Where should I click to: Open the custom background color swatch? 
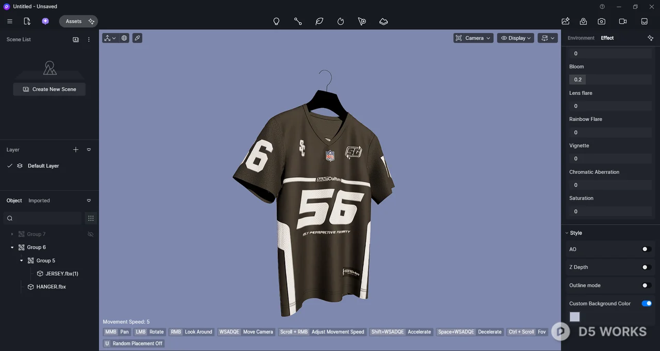pos(574,317)
